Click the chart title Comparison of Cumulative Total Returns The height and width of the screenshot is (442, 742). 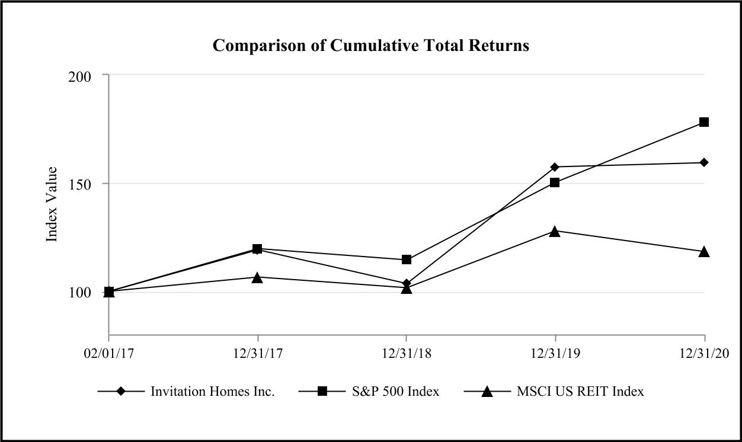tap(371, 46)
